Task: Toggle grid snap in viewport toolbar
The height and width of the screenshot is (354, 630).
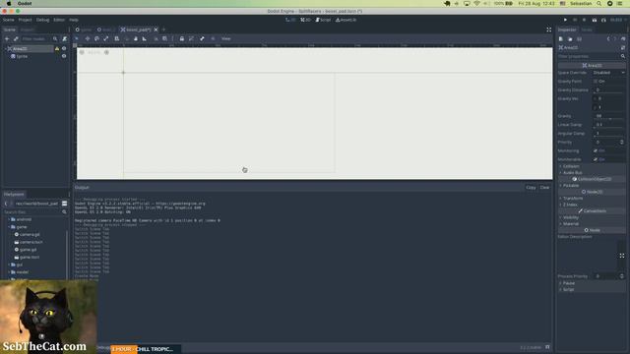Action: click(x=164, y=39)
